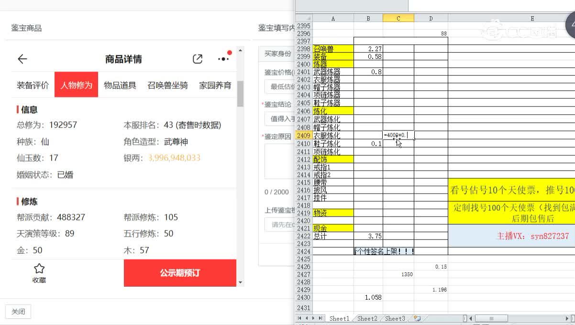Jump to the first sheet tab arrow
The image size is (575, 325).
(x=300, y=318)
